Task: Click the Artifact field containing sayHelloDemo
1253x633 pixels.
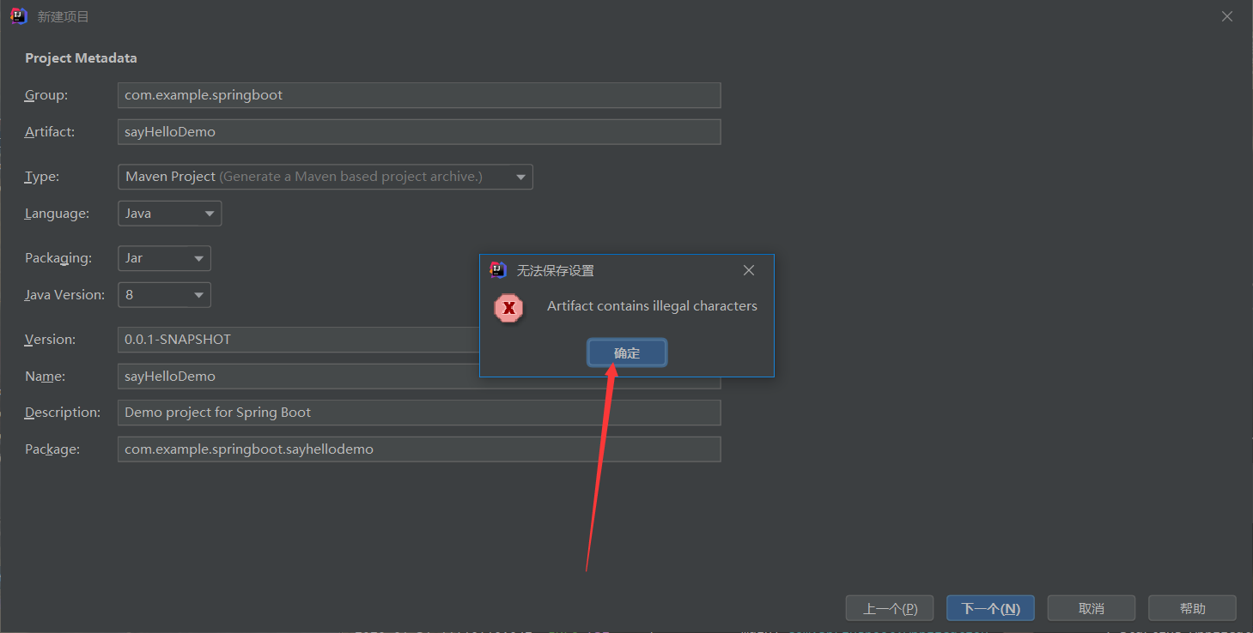Action: pyautogui.click(x=419, y=132)
